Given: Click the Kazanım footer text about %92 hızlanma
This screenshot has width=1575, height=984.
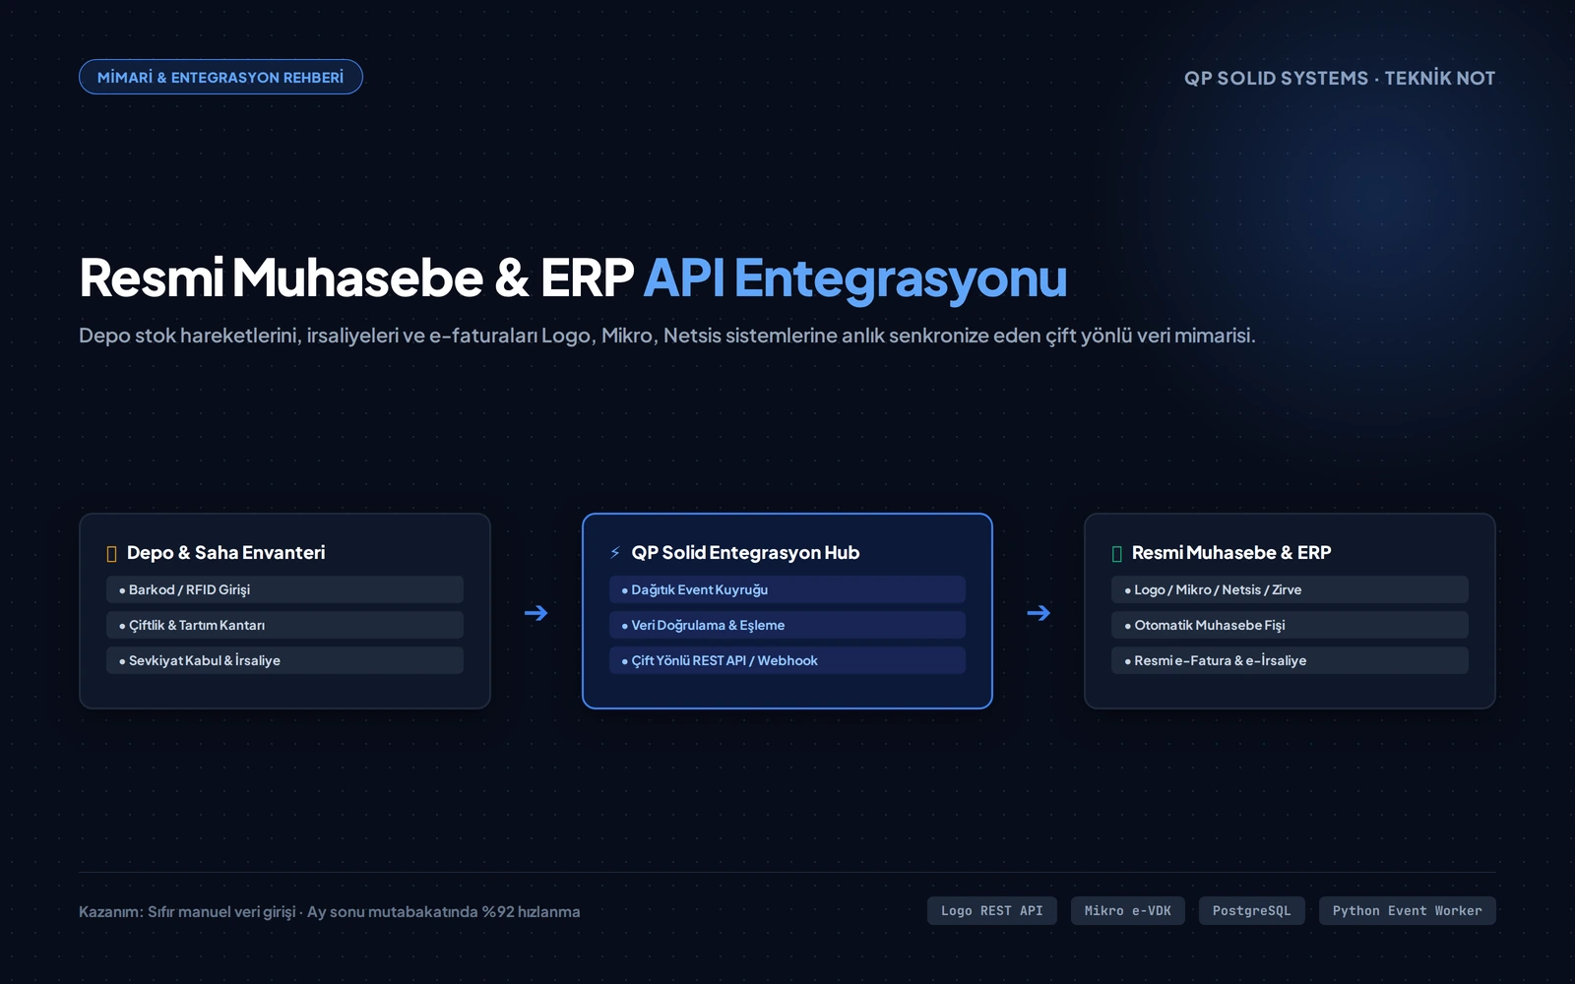Looking at the screenshot, I should (x=329, y=912).
